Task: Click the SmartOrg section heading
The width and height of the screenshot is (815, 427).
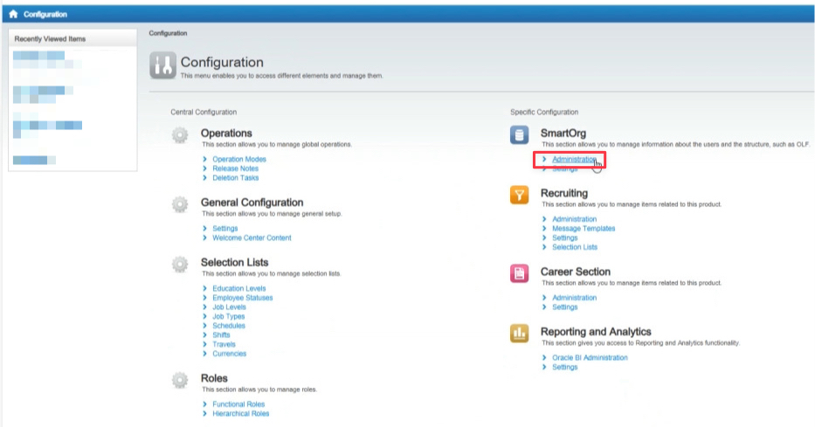Action: tap(563, 133)
